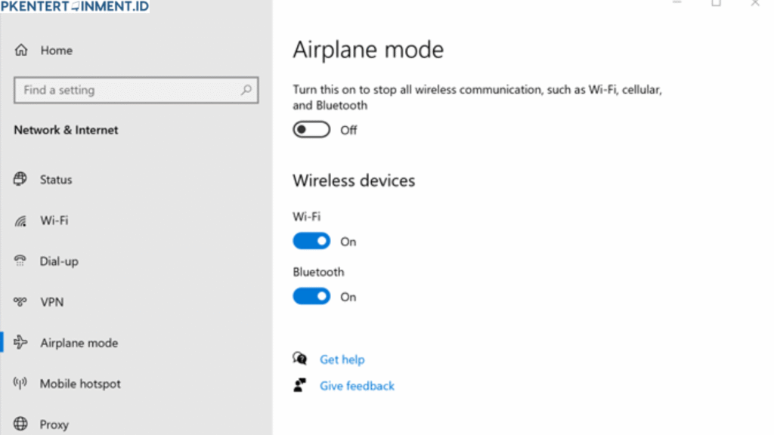Viewport: 774px width, 435px height.
Task: Turn on Airplane mode
Action: click(311, 129)
